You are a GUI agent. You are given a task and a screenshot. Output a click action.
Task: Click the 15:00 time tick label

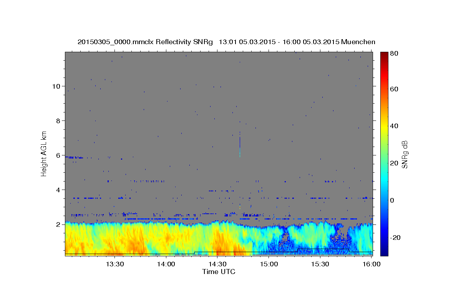[269, 264]
